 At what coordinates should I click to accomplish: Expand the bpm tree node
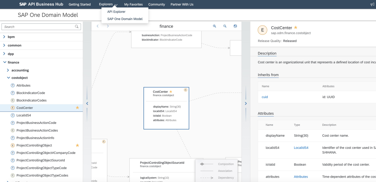click(x=4, y=37)
